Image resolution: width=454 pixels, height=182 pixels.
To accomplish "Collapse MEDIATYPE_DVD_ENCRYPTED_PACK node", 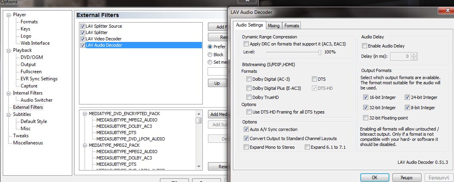I will click(x=85, y=114).
